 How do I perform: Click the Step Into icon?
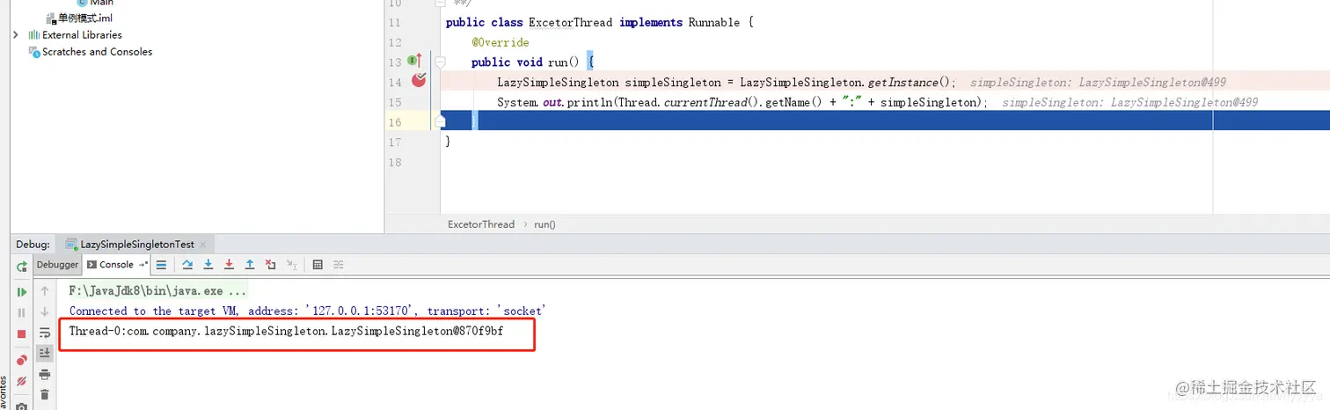click(x=208, y=264)
